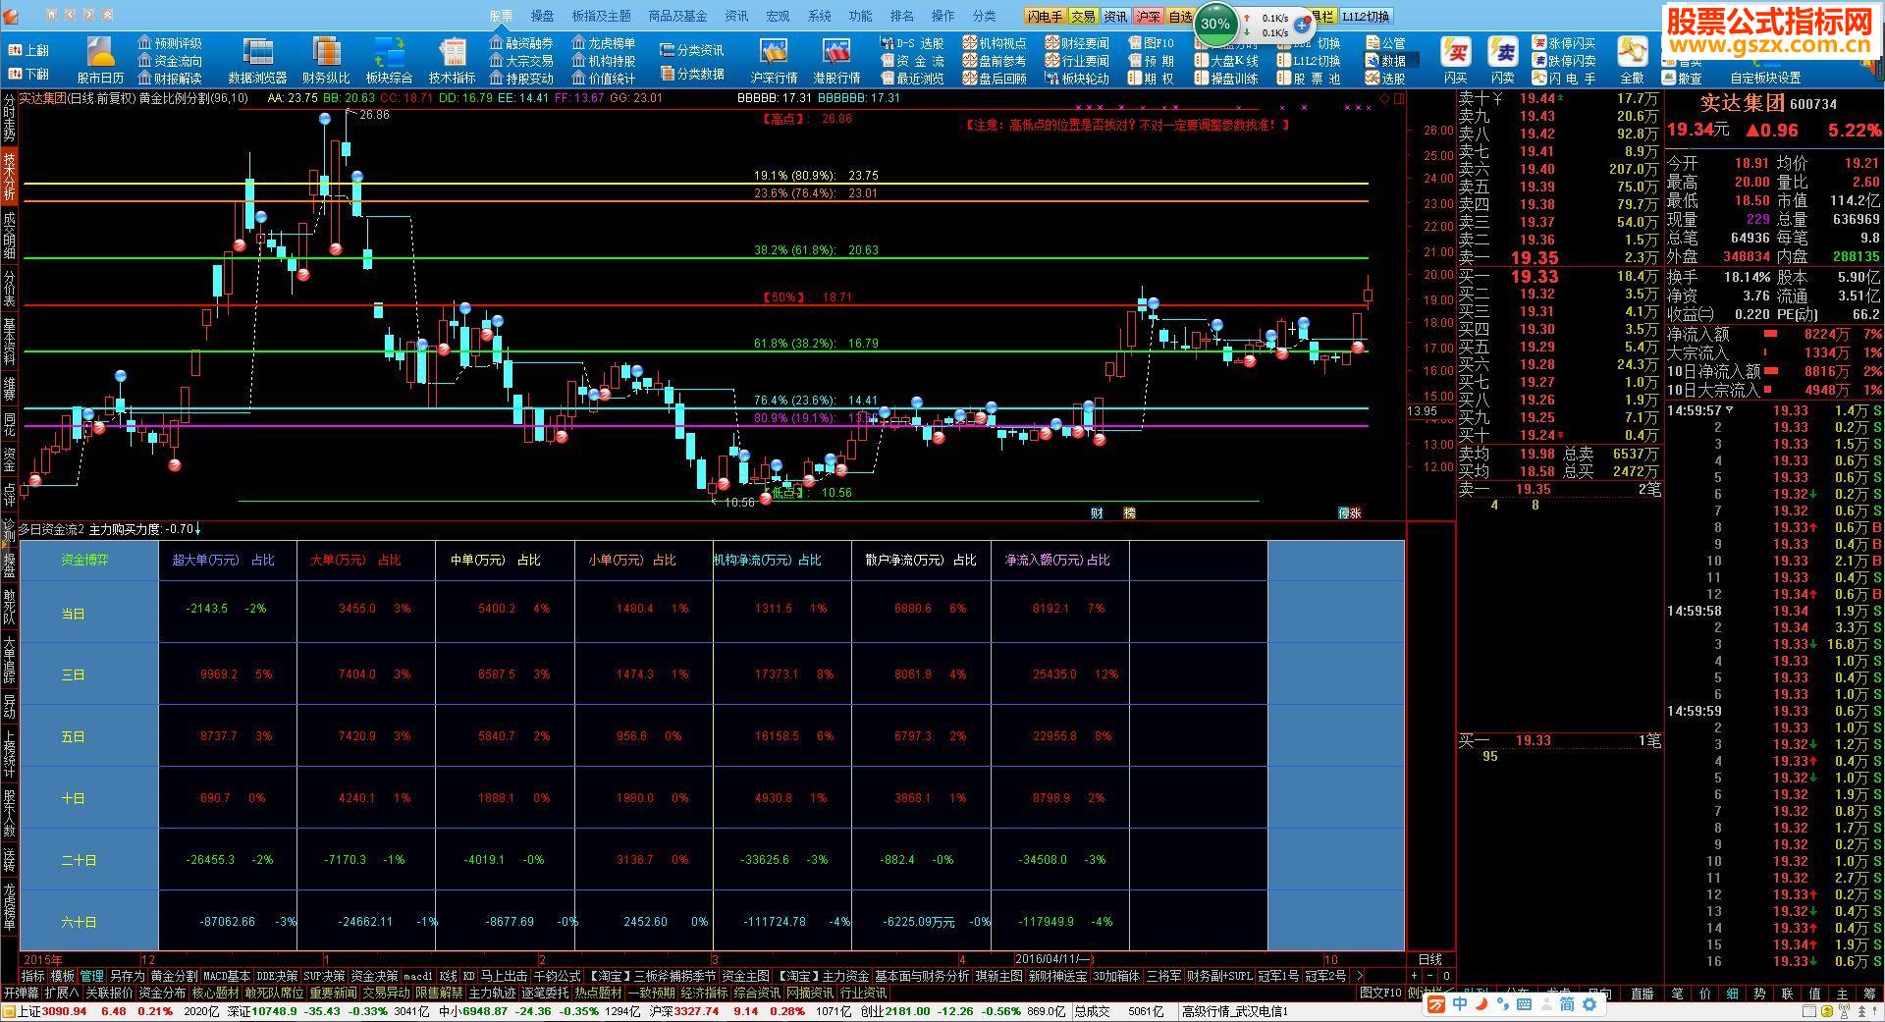Click the Home navigation icon in title bar

point(51,15)
